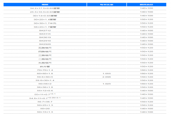Select 150×120 in the 59.6×30×5 row
Viewport: 171px width, 114px height.
(x=146, y=77)
